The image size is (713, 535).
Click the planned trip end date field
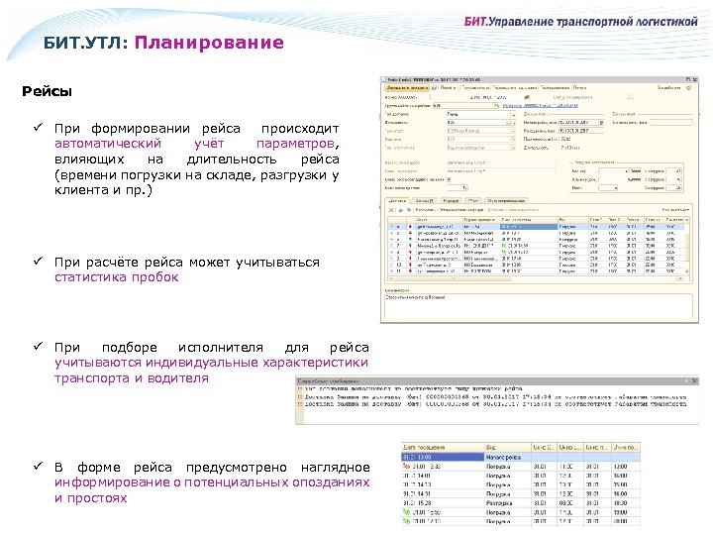click(580, 131)
